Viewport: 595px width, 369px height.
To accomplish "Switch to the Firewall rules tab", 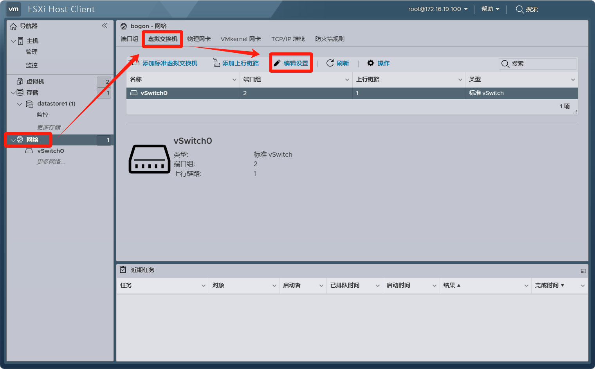I will point(330,39).
